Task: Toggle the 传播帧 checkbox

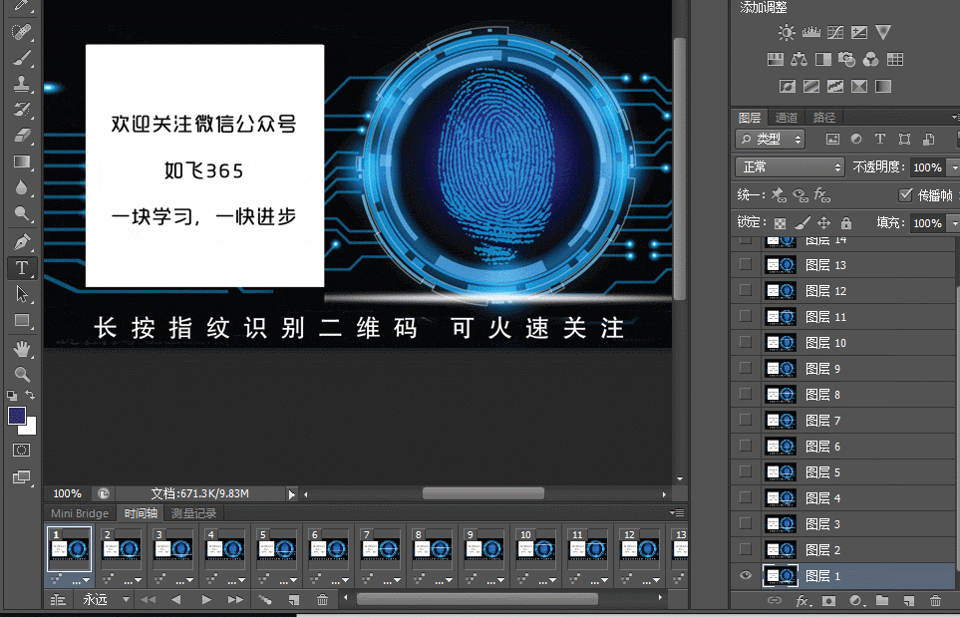Action: (906, 194)
